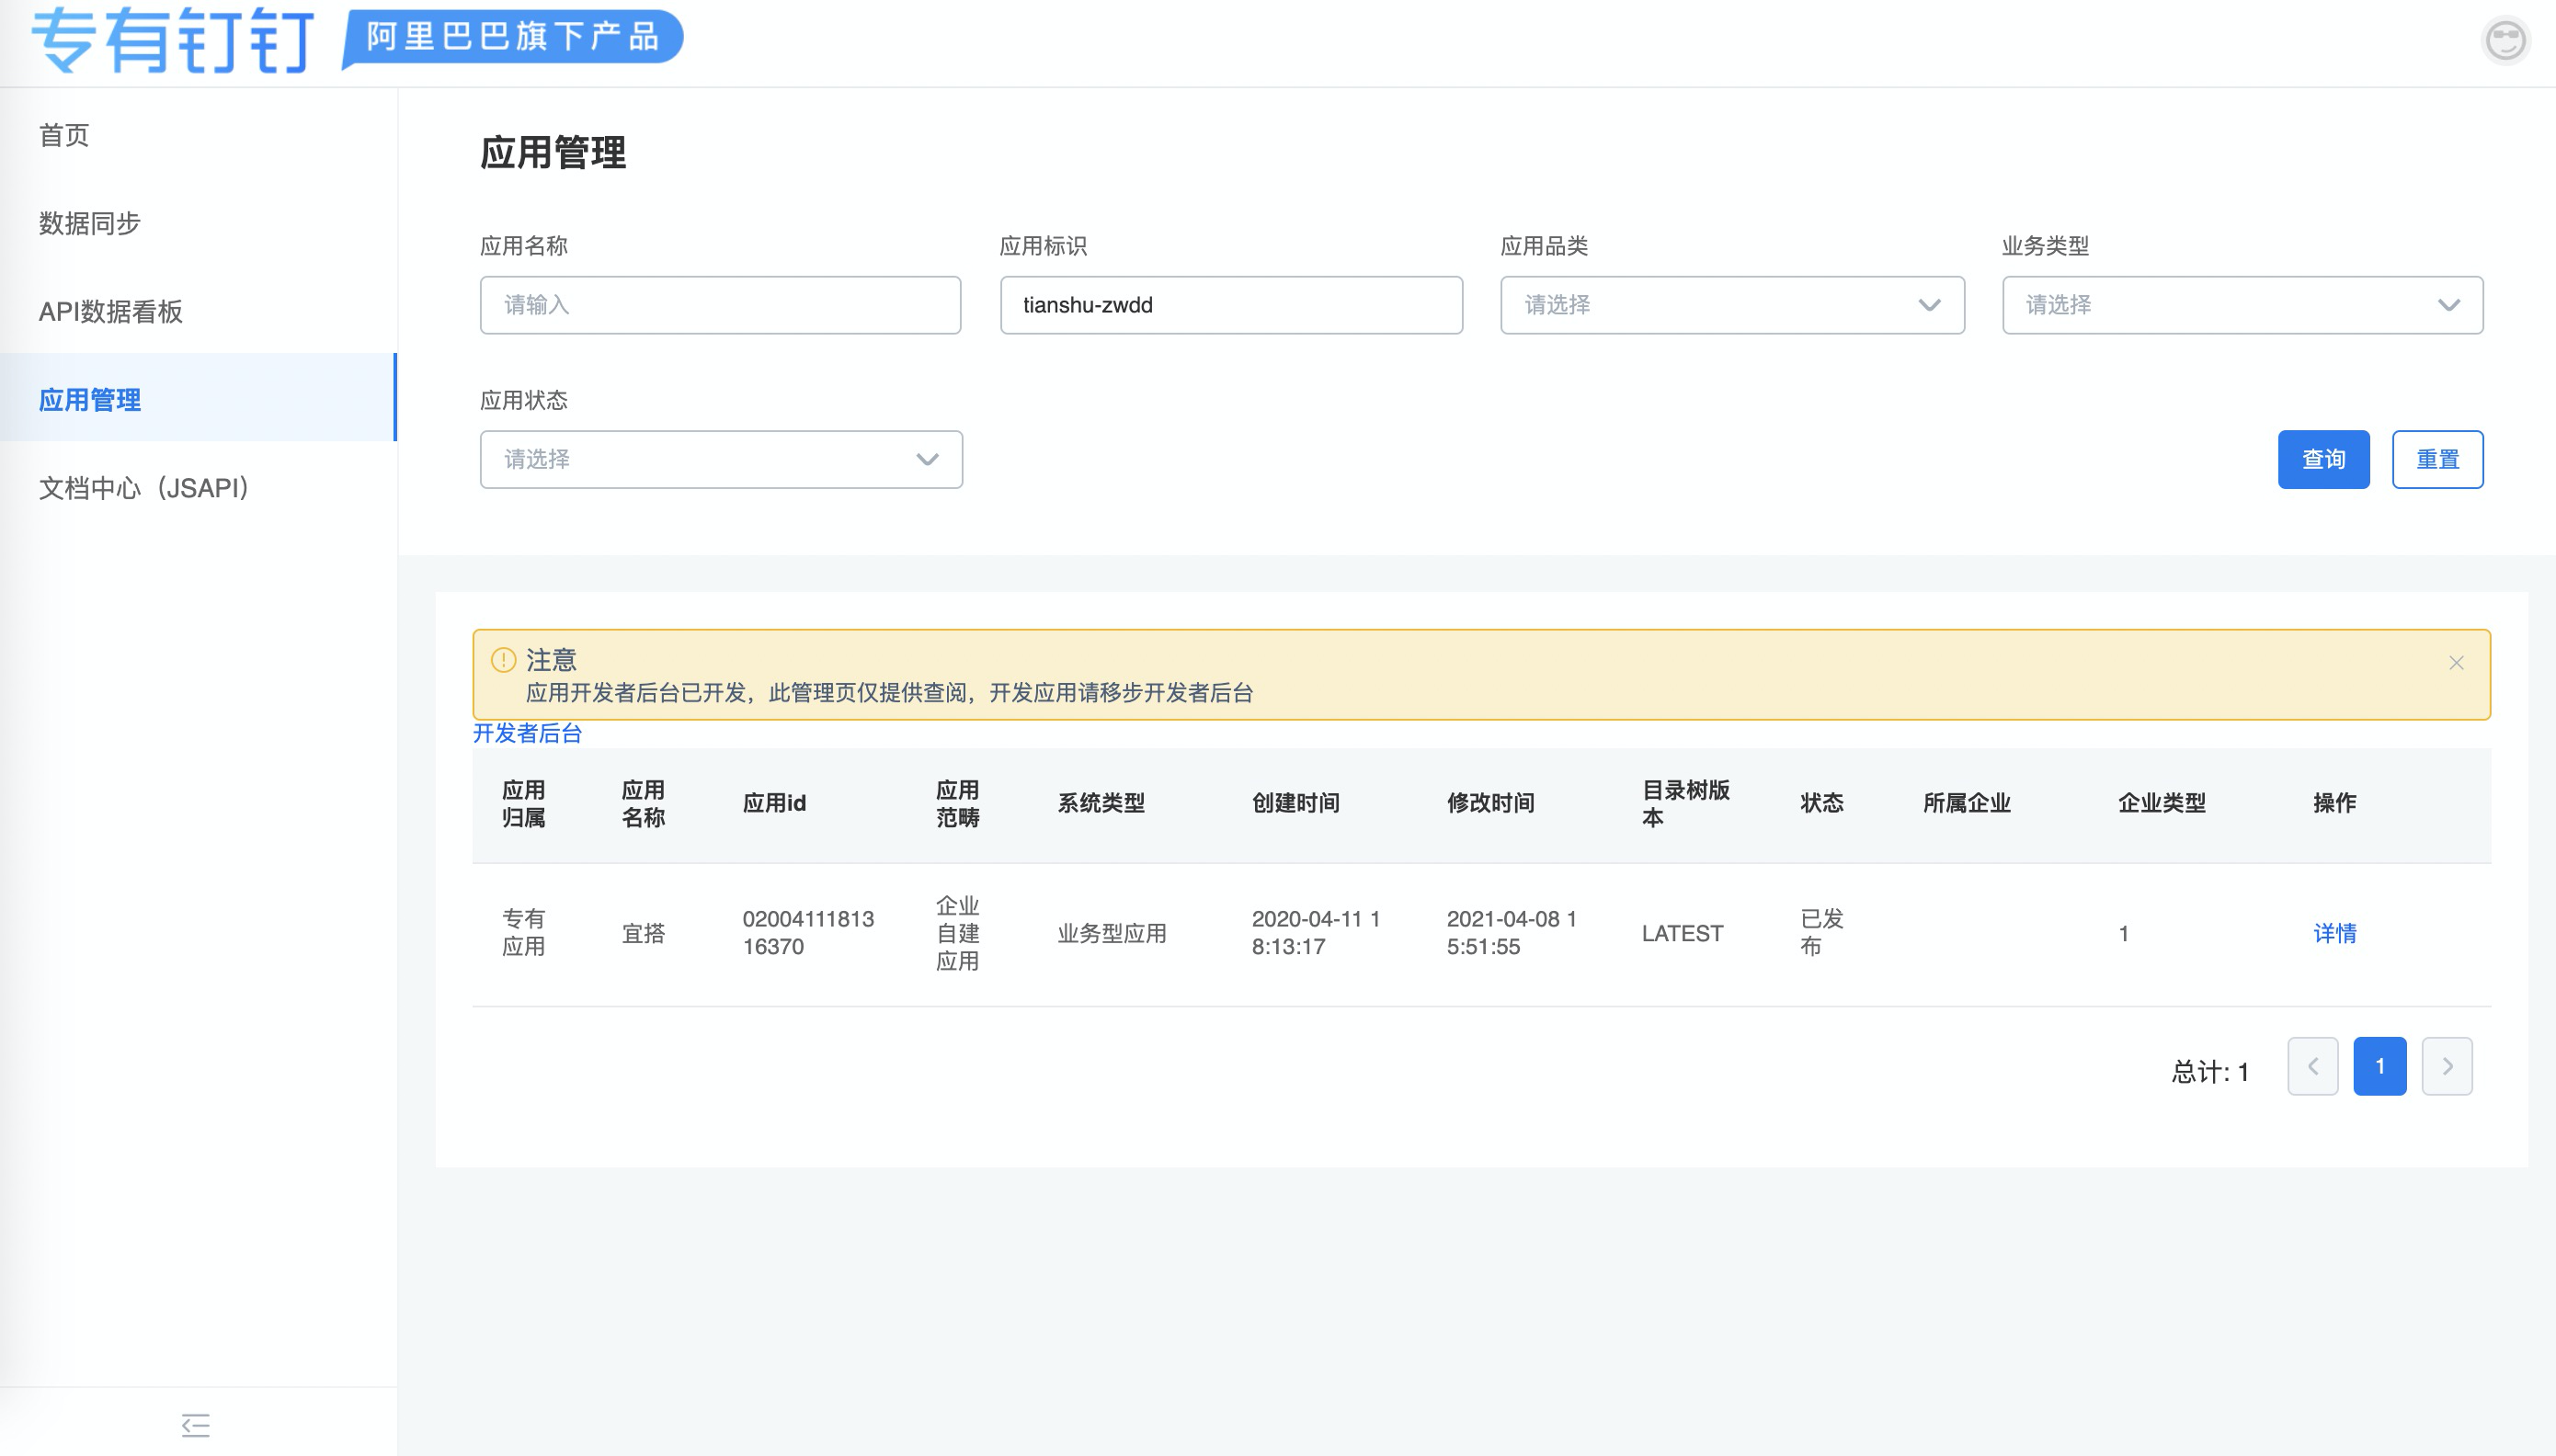This screenshot has height=1456, width=2556.
Task: Expand the 应用状态 dropdown
Action: (720, 459)
